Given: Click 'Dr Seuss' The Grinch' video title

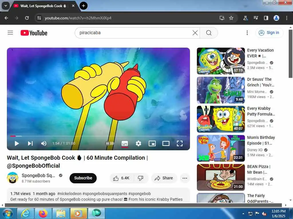Looking at the screenshot, I should (261, 82).
